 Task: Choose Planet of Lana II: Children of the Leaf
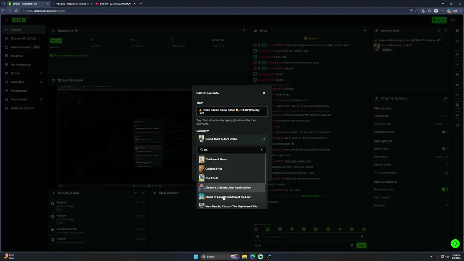coord(232,197)
